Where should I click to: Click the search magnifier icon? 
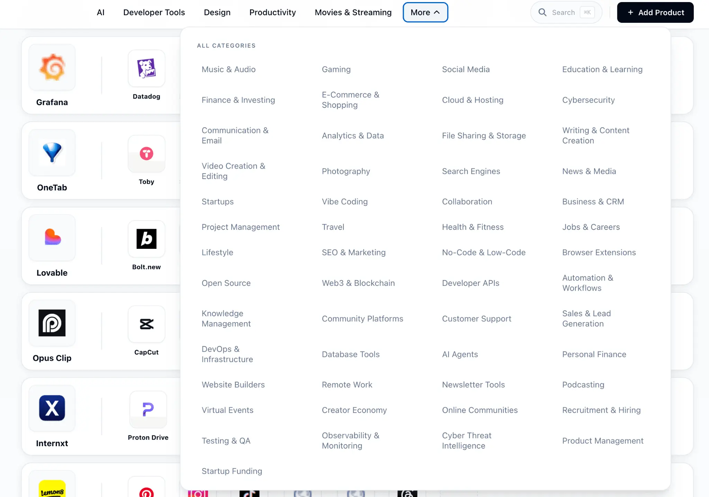tap(542, 12)
